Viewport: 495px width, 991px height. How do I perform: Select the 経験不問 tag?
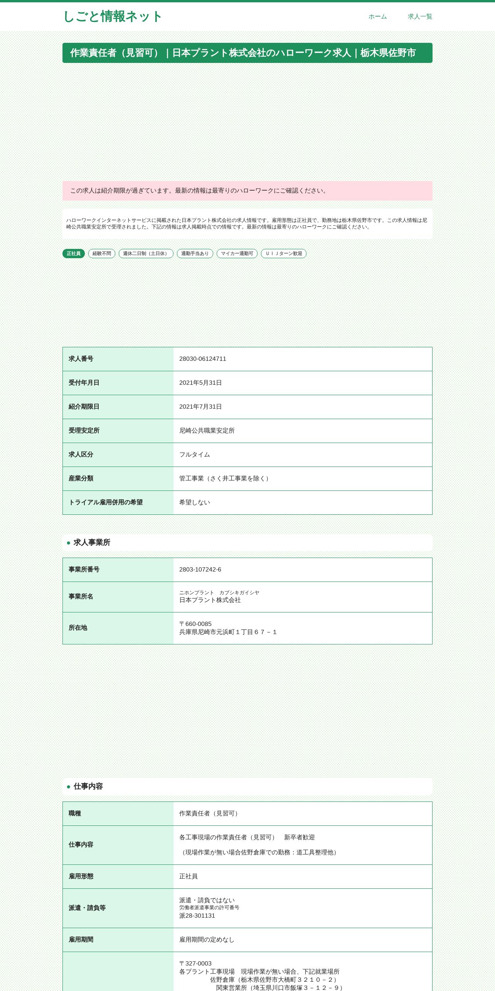pos(102,254)
